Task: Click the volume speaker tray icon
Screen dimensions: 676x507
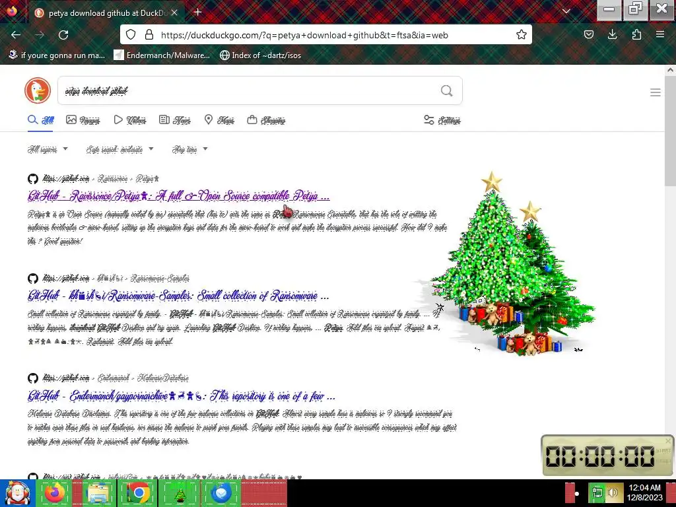Action: click(x=613, y=492)
